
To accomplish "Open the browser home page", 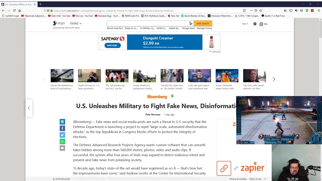I will pyautogui.click(x=20, y=11).
